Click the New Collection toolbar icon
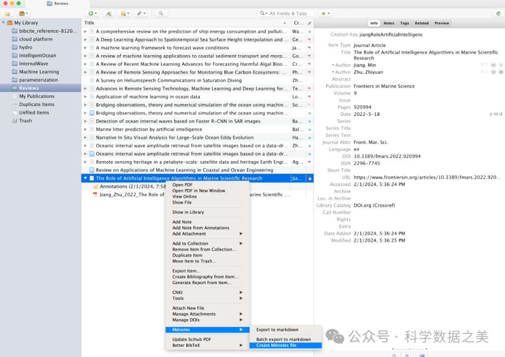505x357 pixels. [x=7, y=14]
